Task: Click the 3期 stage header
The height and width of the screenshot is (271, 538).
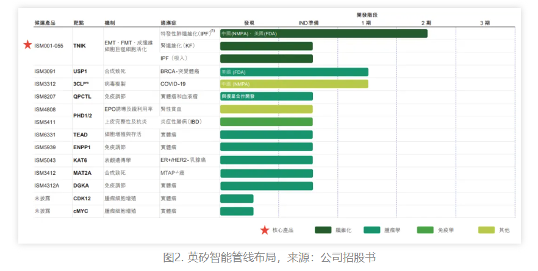Action: point(485,23)
